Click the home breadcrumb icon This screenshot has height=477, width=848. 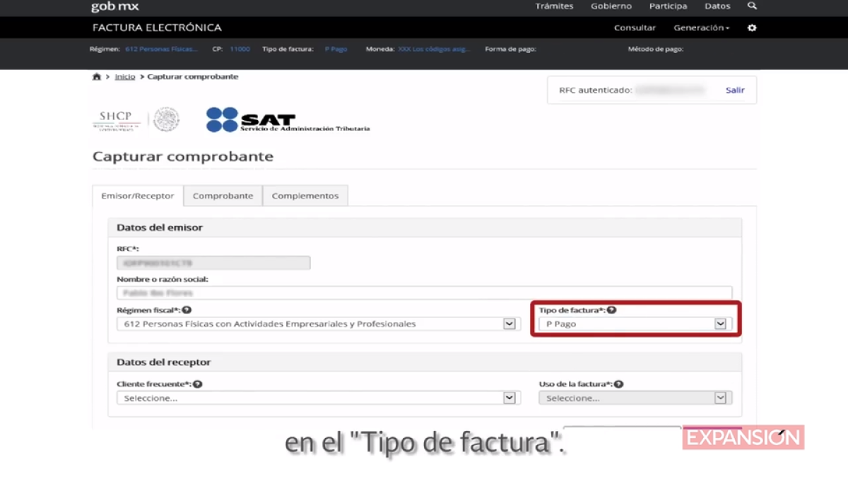[x=96, y=76]
